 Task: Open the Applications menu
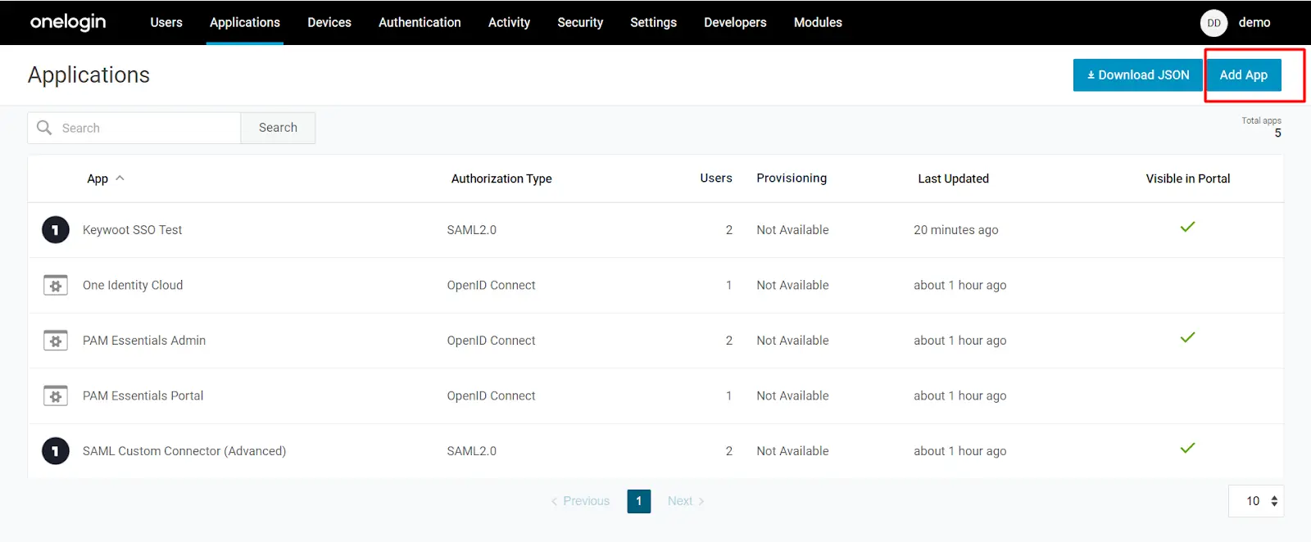click(245, 22)
